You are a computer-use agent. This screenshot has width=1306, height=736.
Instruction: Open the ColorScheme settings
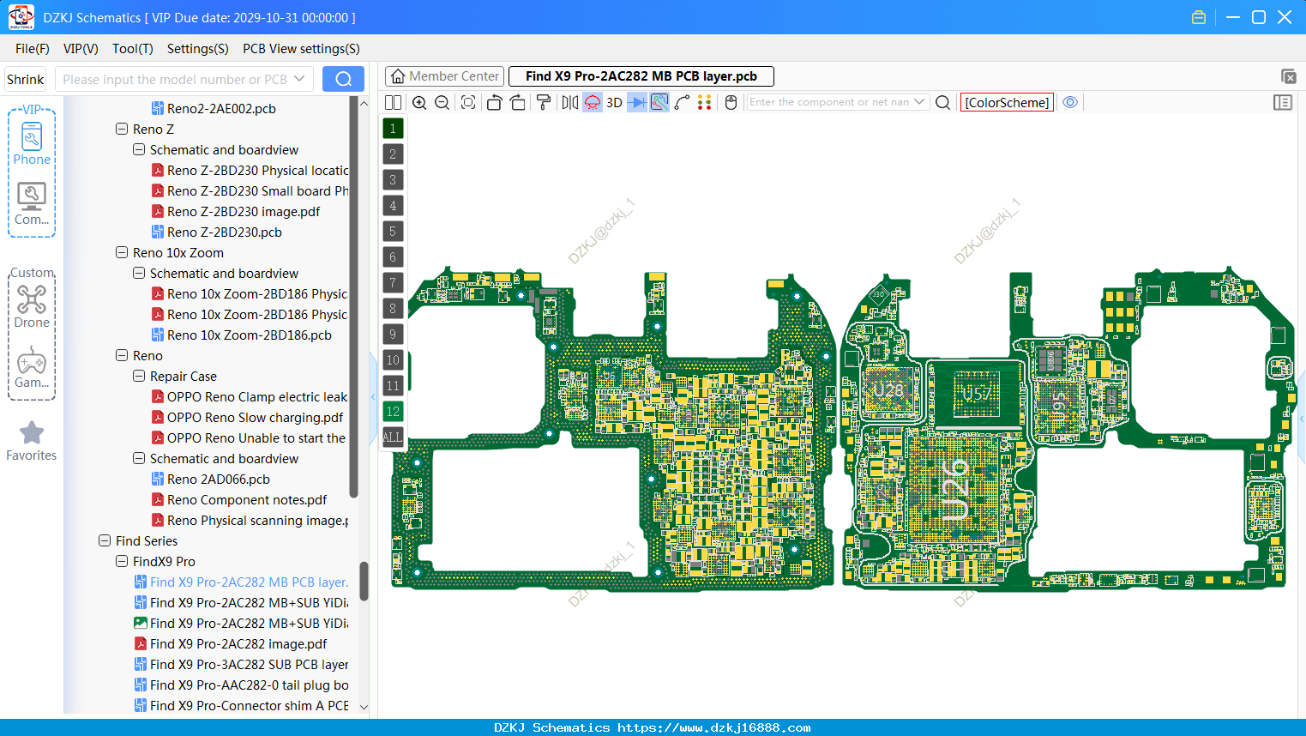[x=1007, y=102]
